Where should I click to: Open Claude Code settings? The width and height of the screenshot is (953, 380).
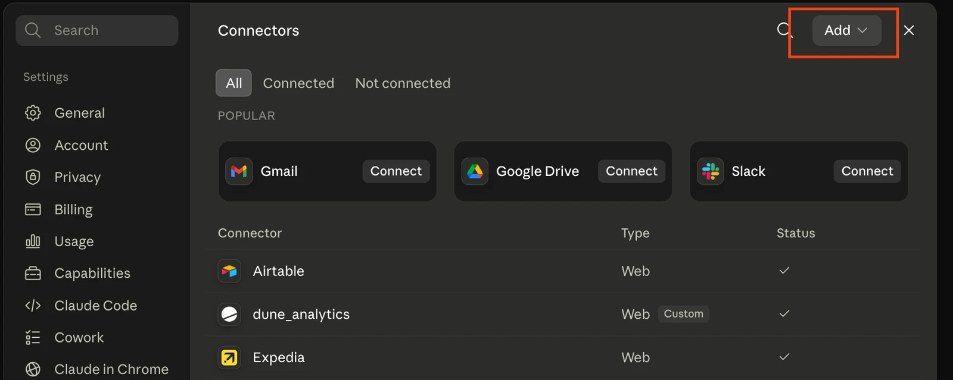tap(96, 306)
